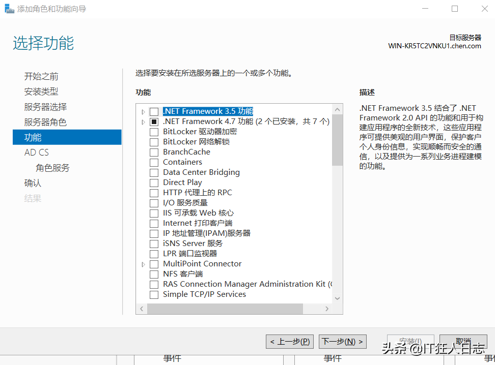Select the 功能 step in sidebar

tap(67, 137)
